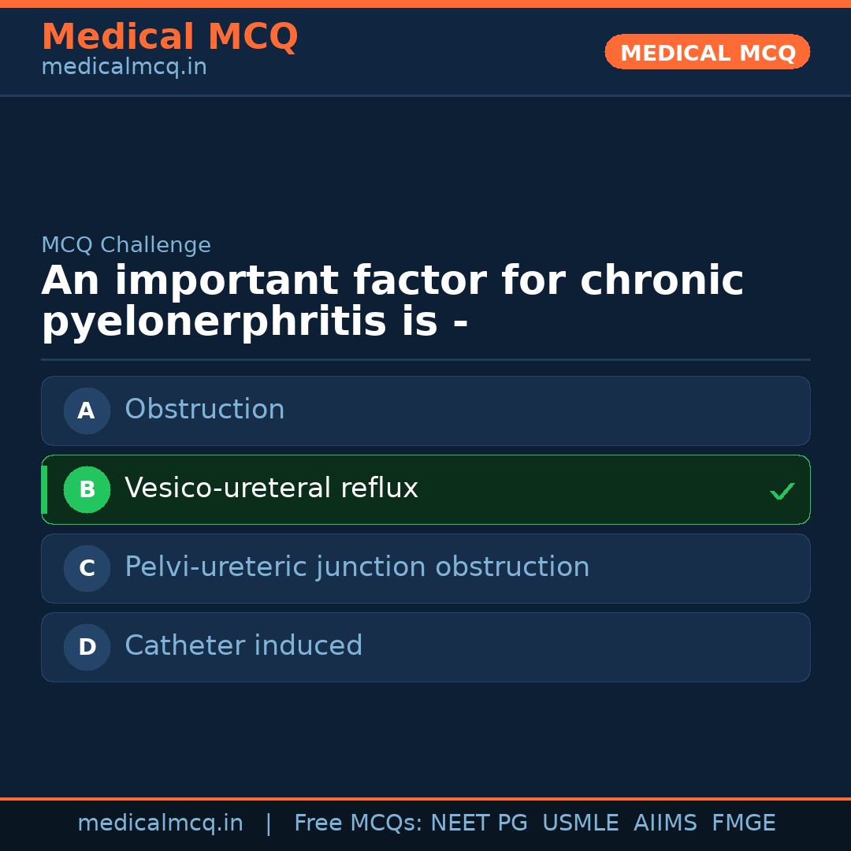Viewport: 851px width, 851px height.
Task: Visit the medicalmcq.in footer link
Action: pyautogui.click(x=160, y=823)
